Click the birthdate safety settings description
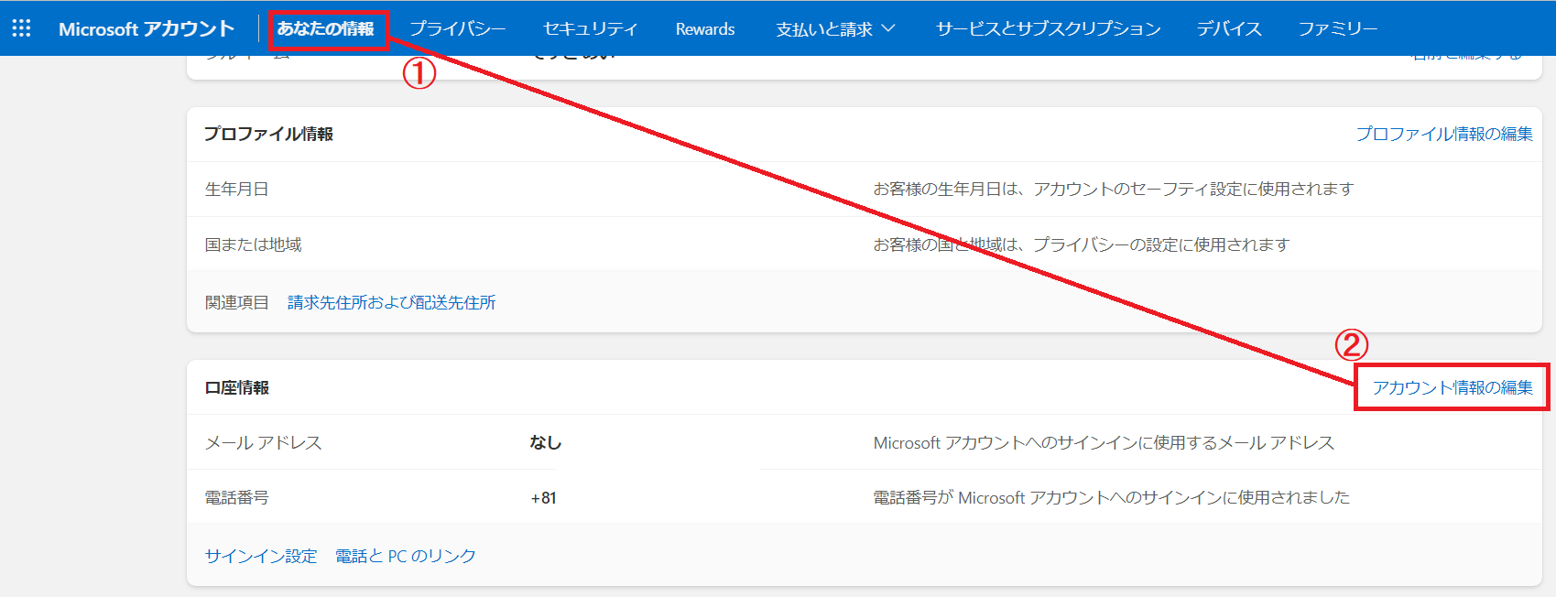The height and width of the screenshot is (597, 1556). point(1114,189)
